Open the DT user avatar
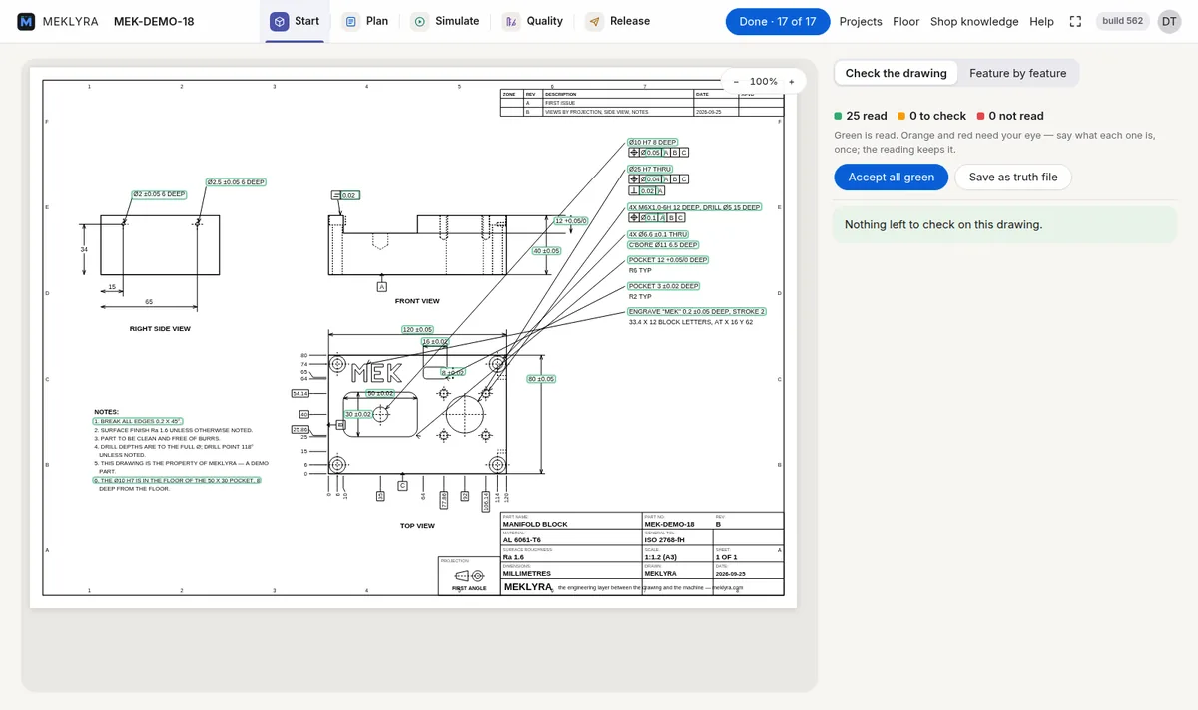The width and height of the screenshot is (1198, 710). pos(1169,21)
